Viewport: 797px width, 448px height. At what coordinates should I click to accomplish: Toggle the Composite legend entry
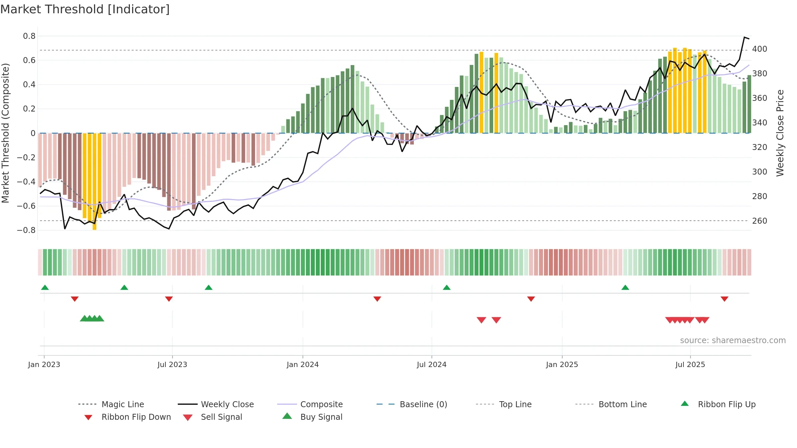(x=310, y=404)
